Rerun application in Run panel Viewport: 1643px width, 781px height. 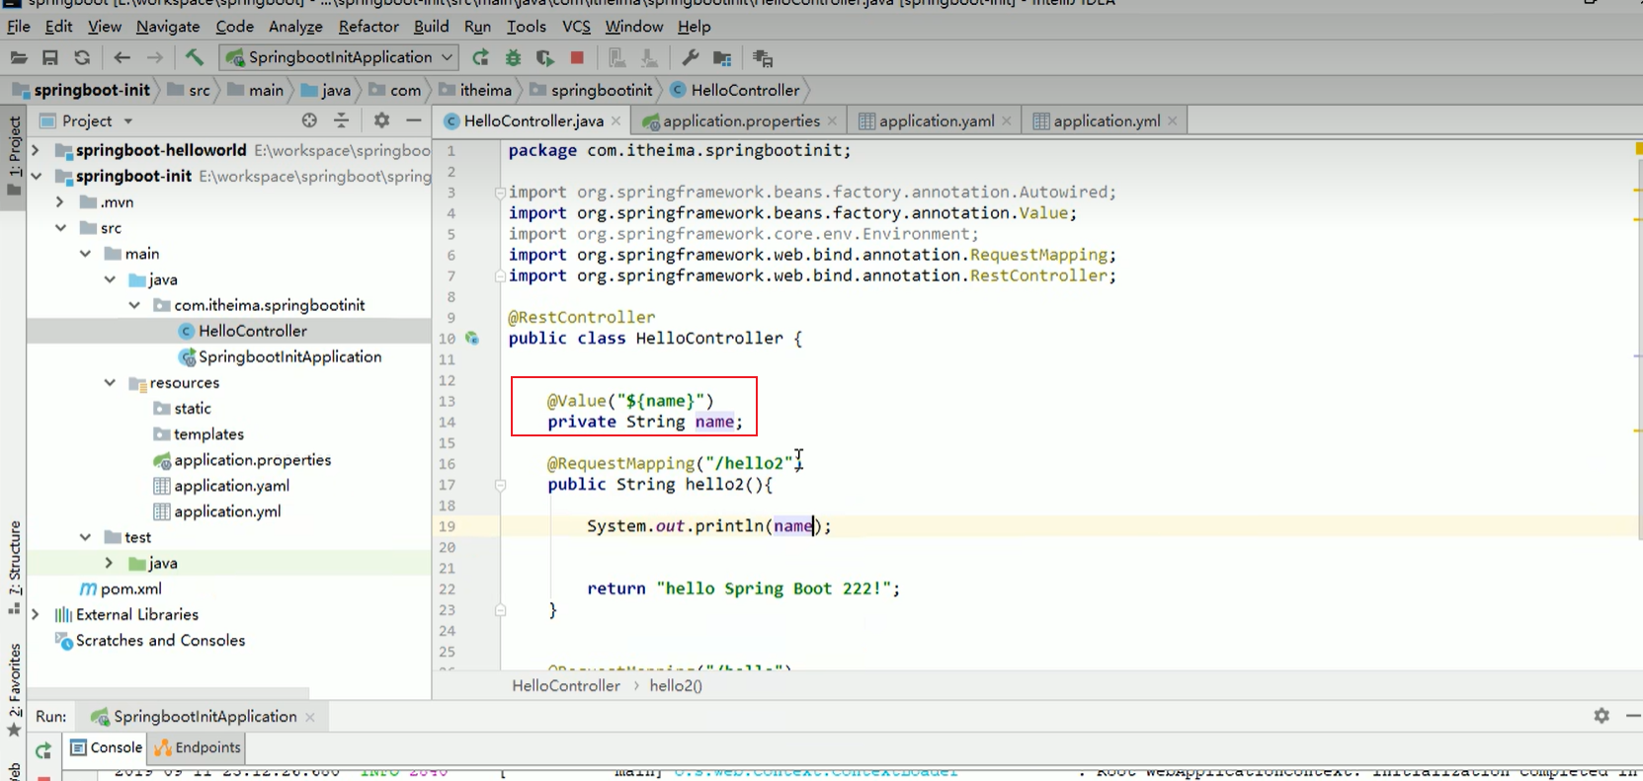tap(43, 751)
